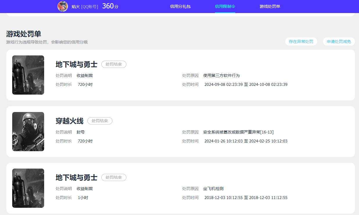Click the 申请处罚减免 button

(339, 41)
